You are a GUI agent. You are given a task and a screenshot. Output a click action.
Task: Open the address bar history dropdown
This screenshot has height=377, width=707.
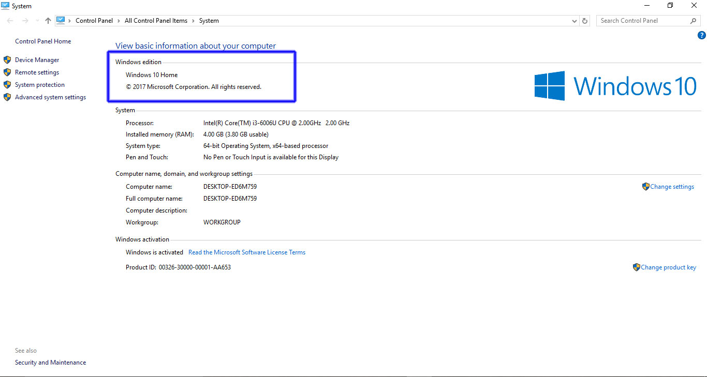point(575,21)
